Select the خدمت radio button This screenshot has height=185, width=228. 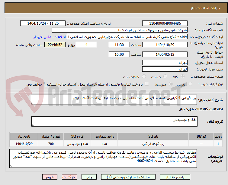(165, 77)
